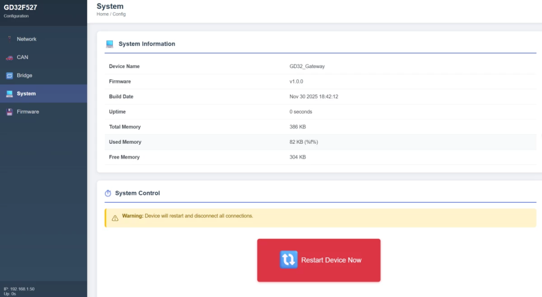Image resolution: width=542 pixels, height=297 pixels.
Task: Click the Home breadcrumb link
Action: pyautogui.click(x=102, y=15)
